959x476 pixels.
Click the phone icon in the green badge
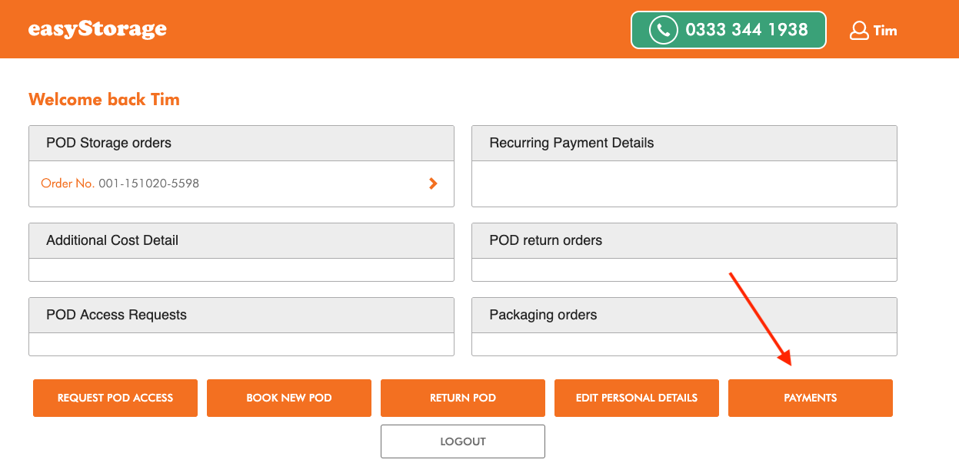tap(663, 30)
